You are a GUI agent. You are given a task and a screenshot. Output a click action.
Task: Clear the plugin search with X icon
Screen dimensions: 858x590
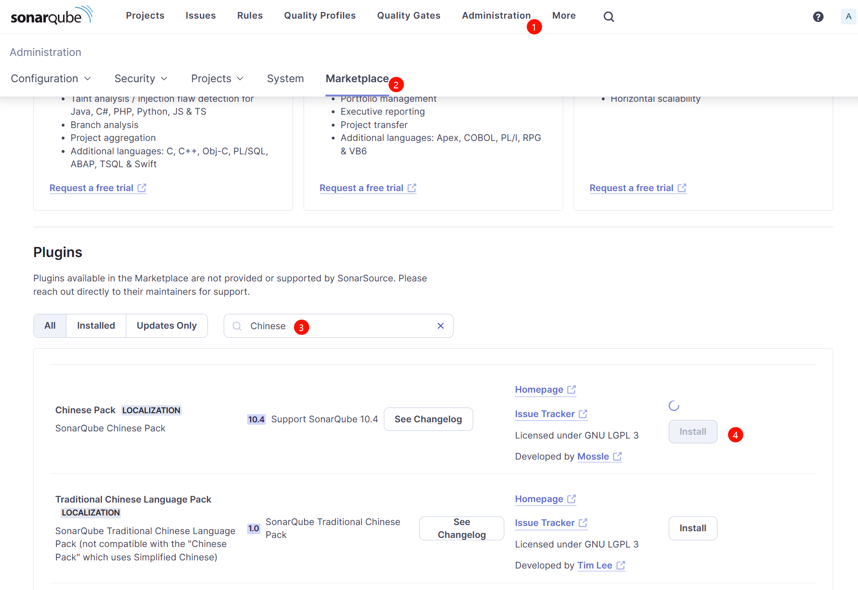[440, 326]
